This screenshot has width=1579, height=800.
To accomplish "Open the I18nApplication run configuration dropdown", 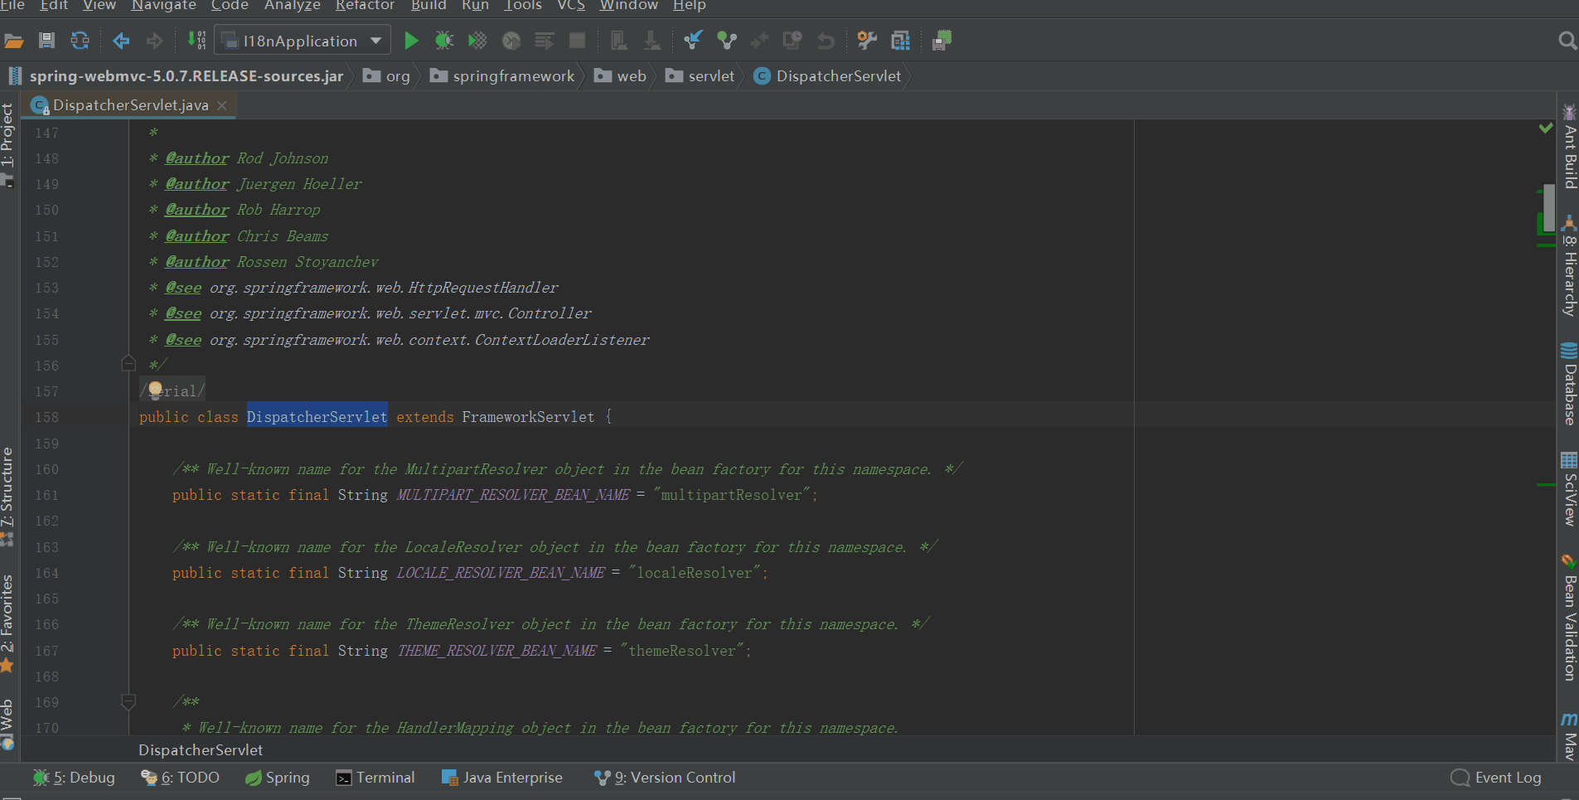I will [x=303, y=41].
